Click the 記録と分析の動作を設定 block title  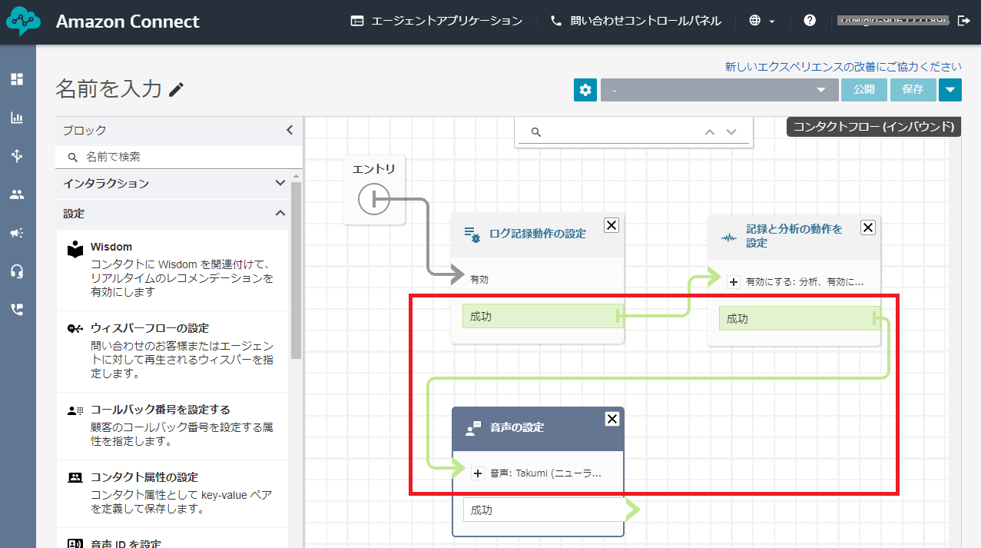pos(794,235)
